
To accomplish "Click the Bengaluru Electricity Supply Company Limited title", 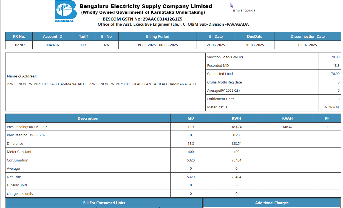I will 146,6.
